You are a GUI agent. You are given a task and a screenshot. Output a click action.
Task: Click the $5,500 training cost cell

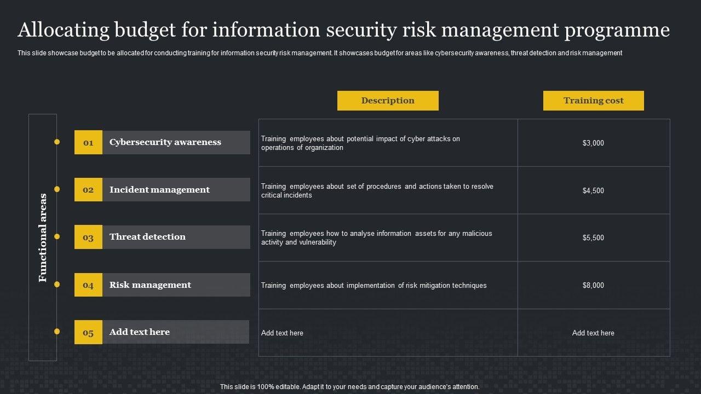click(x=593, y=238)
